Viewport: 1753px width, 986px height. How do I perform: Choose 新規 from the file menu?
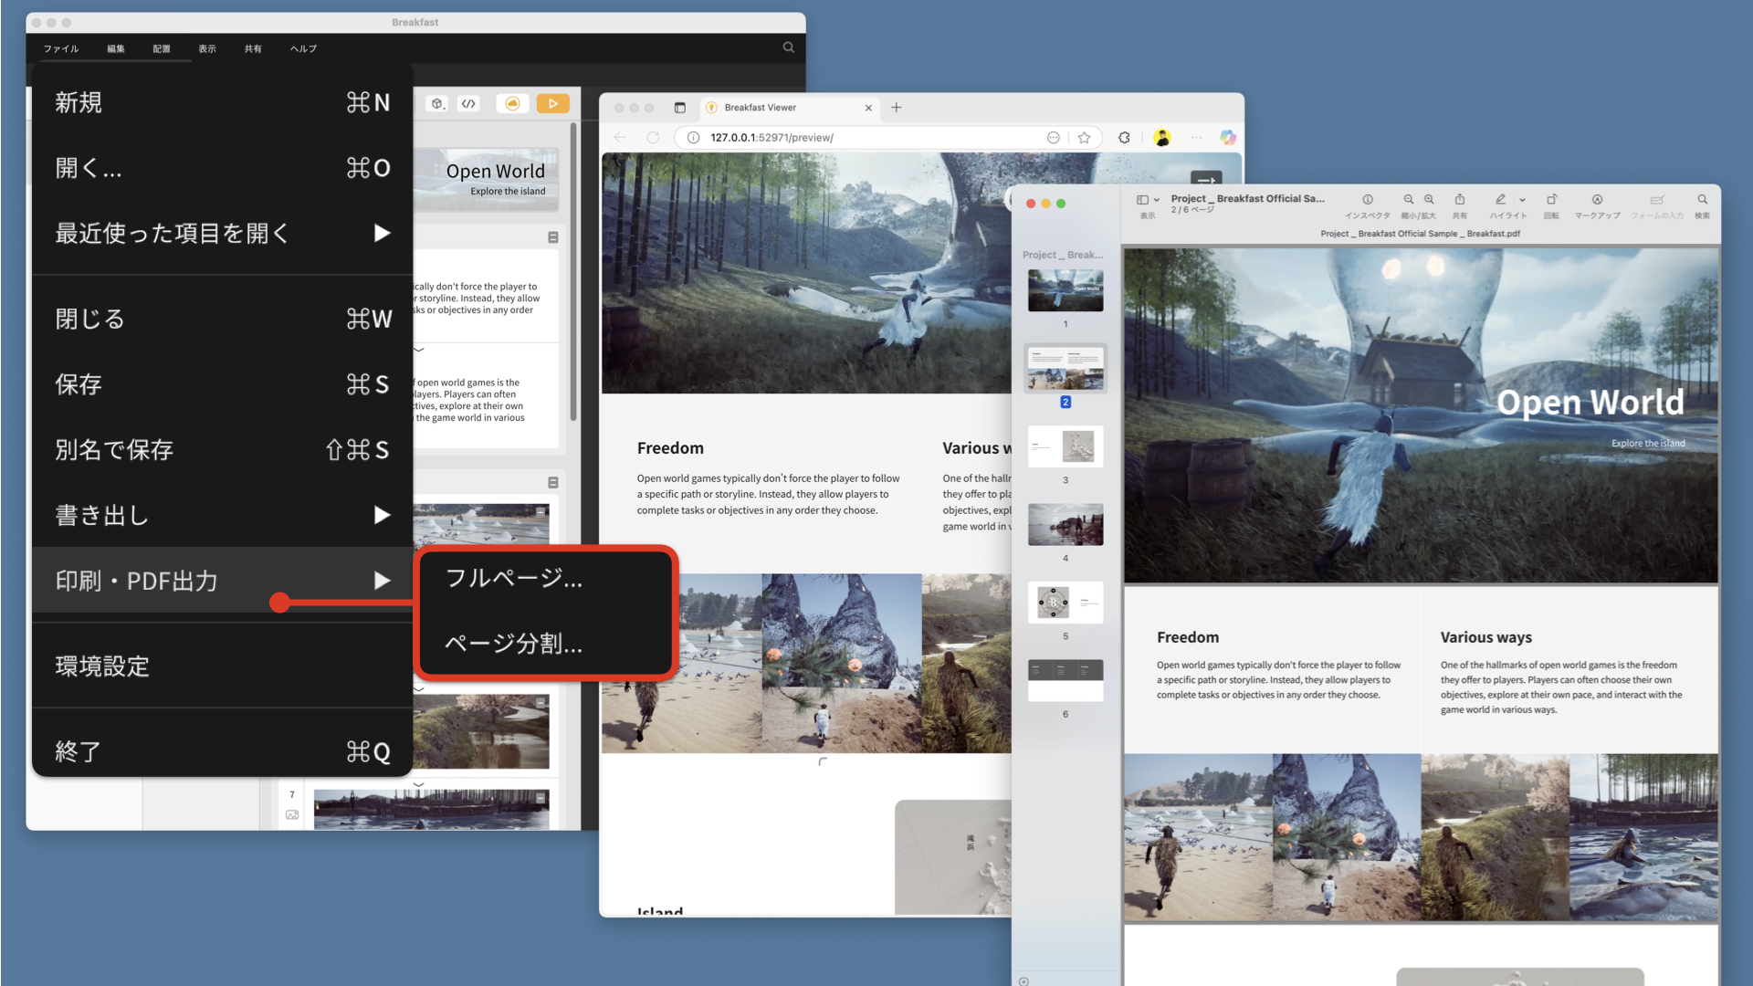tap(222, 102)
